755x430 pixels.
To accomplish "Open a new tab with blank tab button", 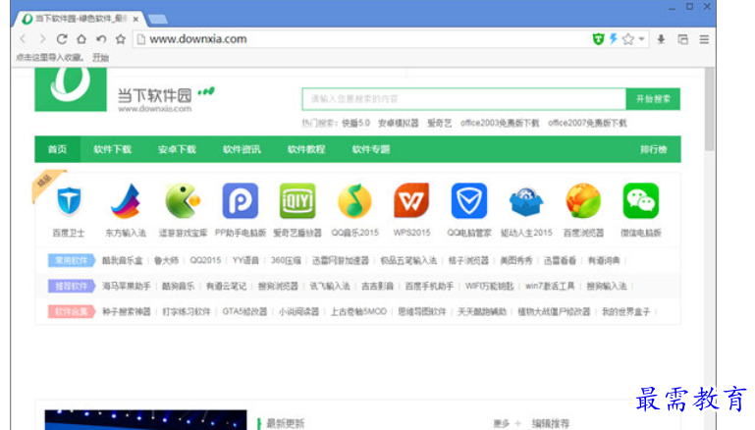I will (x=158, y=20).
